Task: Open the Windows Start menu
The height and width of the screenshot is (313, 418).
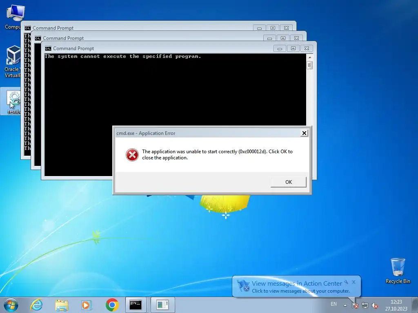Action: [11, 305]
